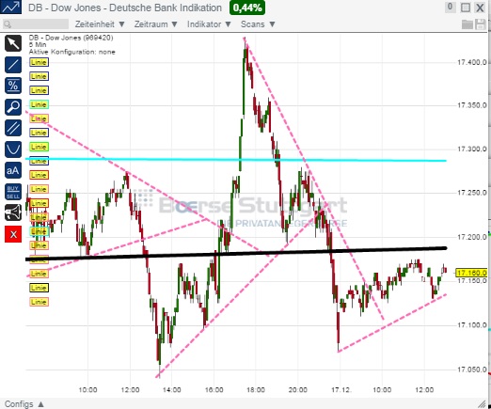Click the floppy disk save icon
This screenshot has height=409, width=491.
[481, 24]
